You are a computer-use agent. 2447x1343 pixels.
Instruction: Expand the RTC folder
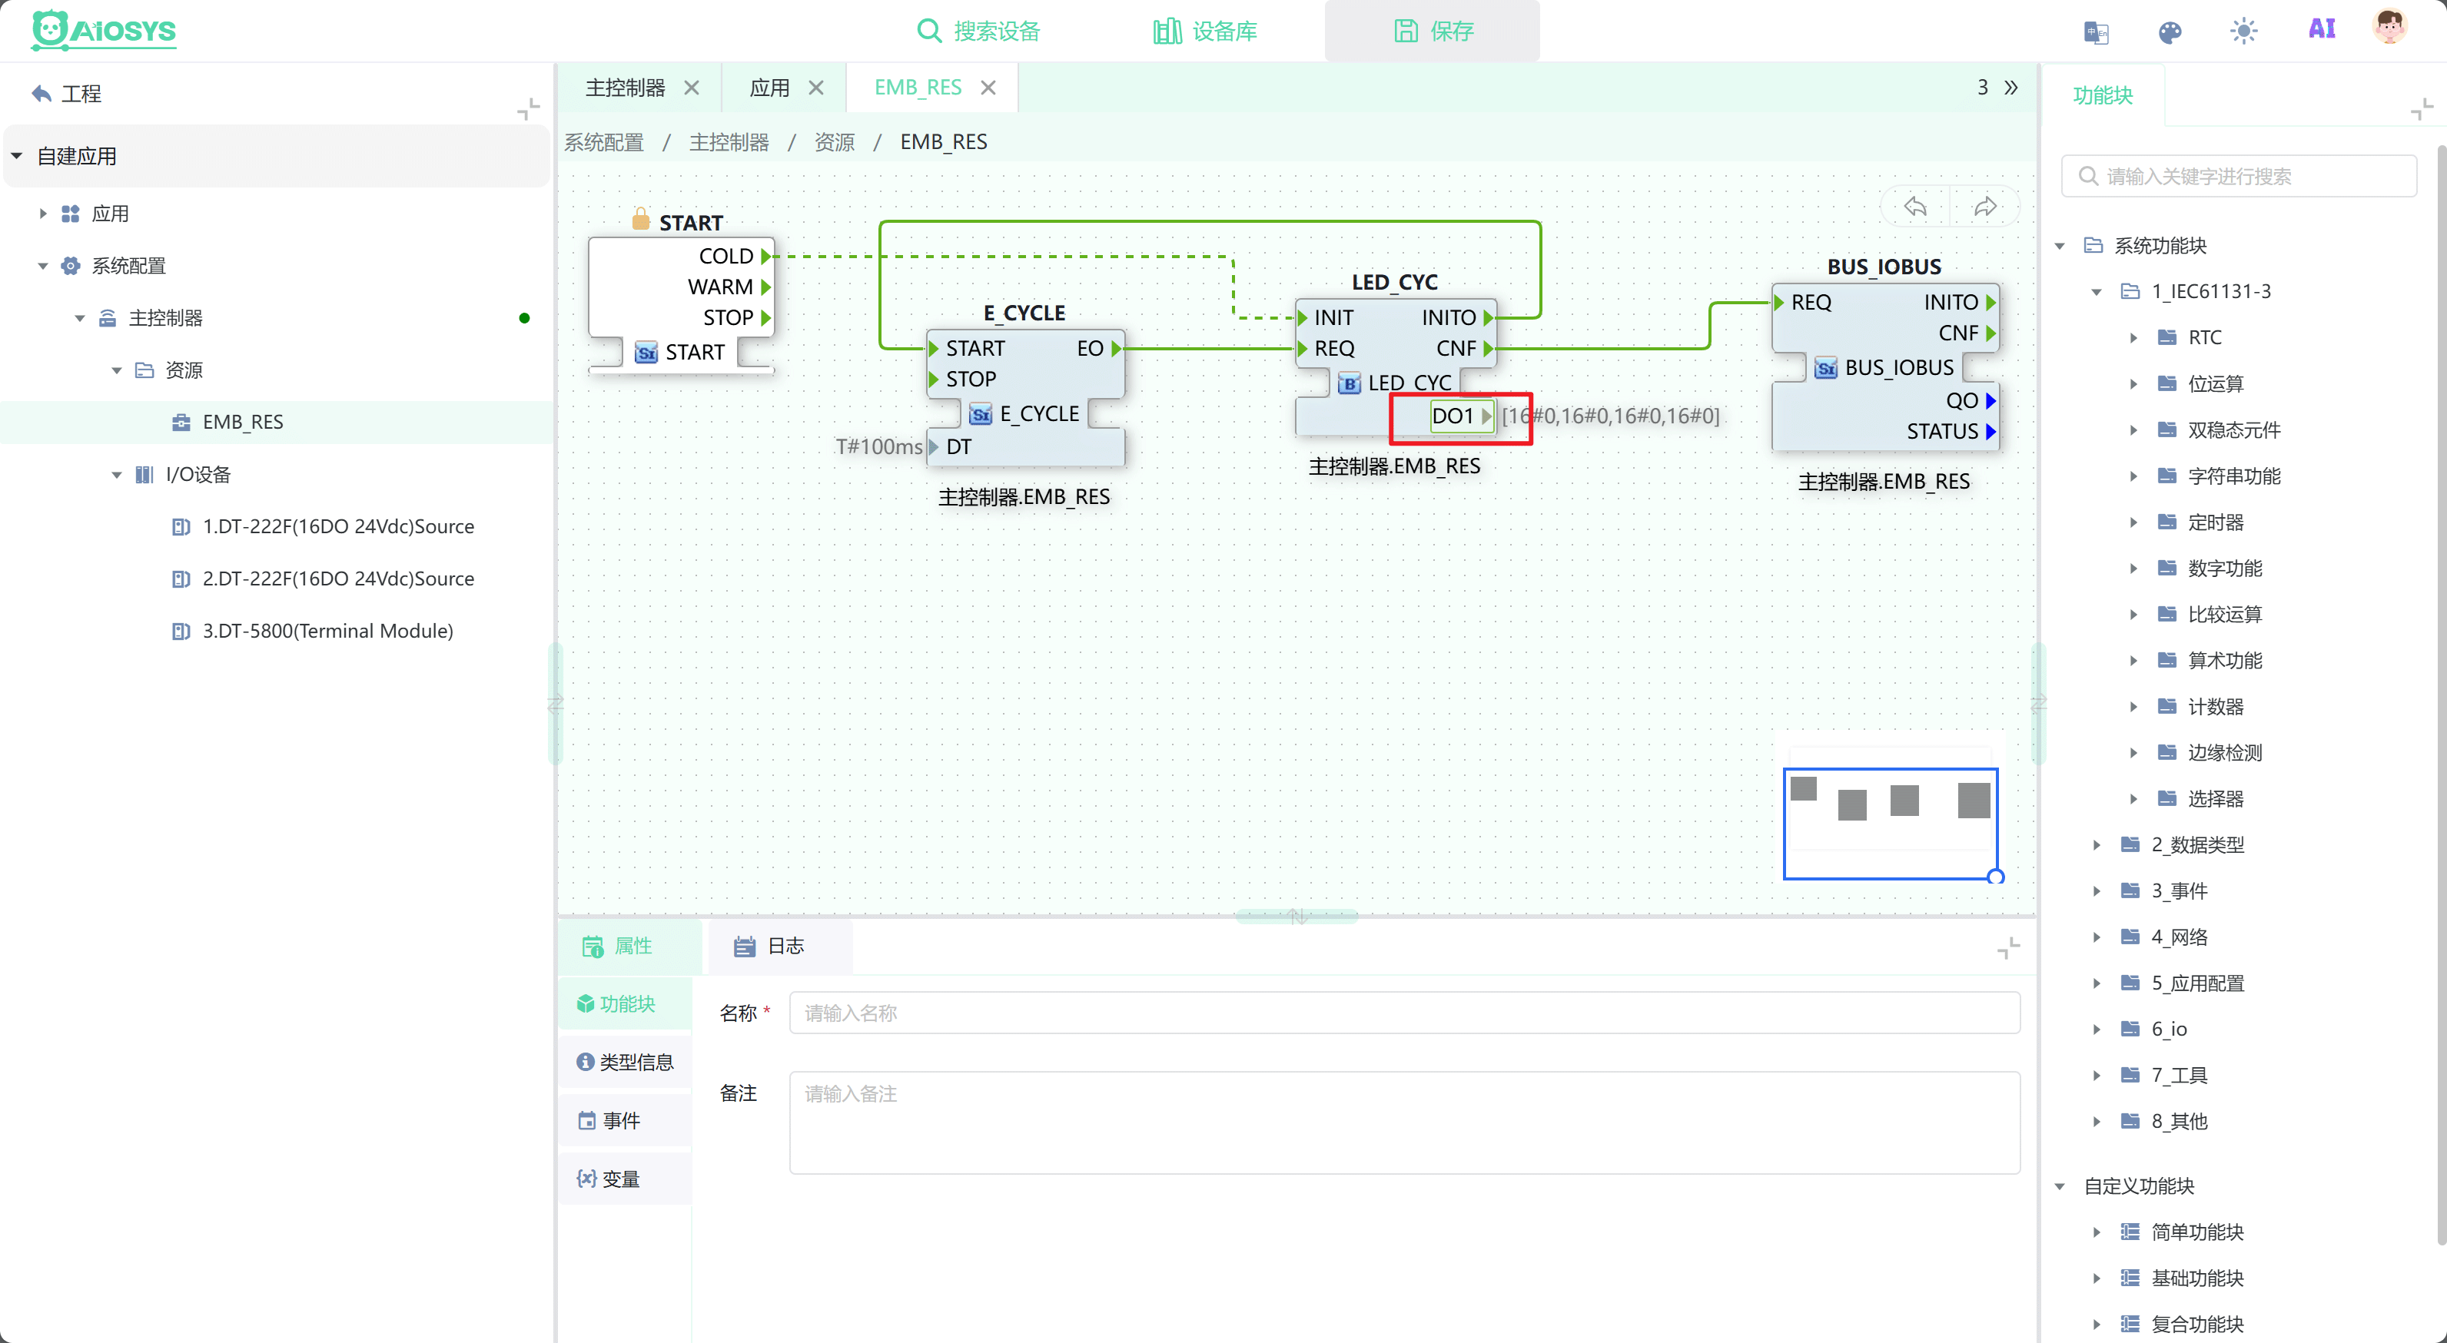[2133, 337]
